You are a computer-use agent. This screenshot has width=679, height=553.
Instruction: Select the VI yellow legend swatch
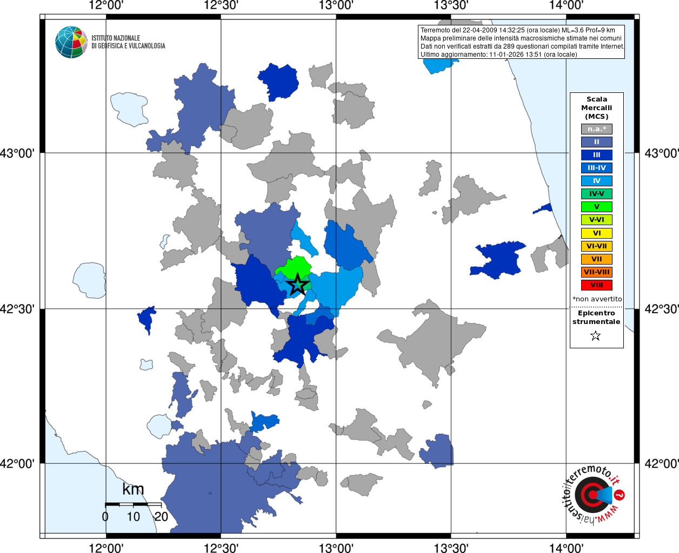[597, 233]
